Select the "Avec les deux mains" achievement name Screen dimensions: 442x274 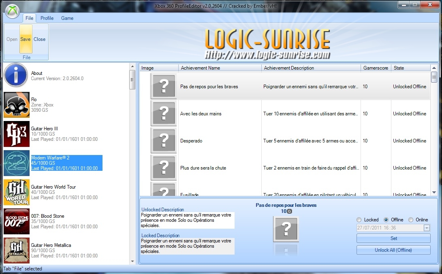click(201, 113)
